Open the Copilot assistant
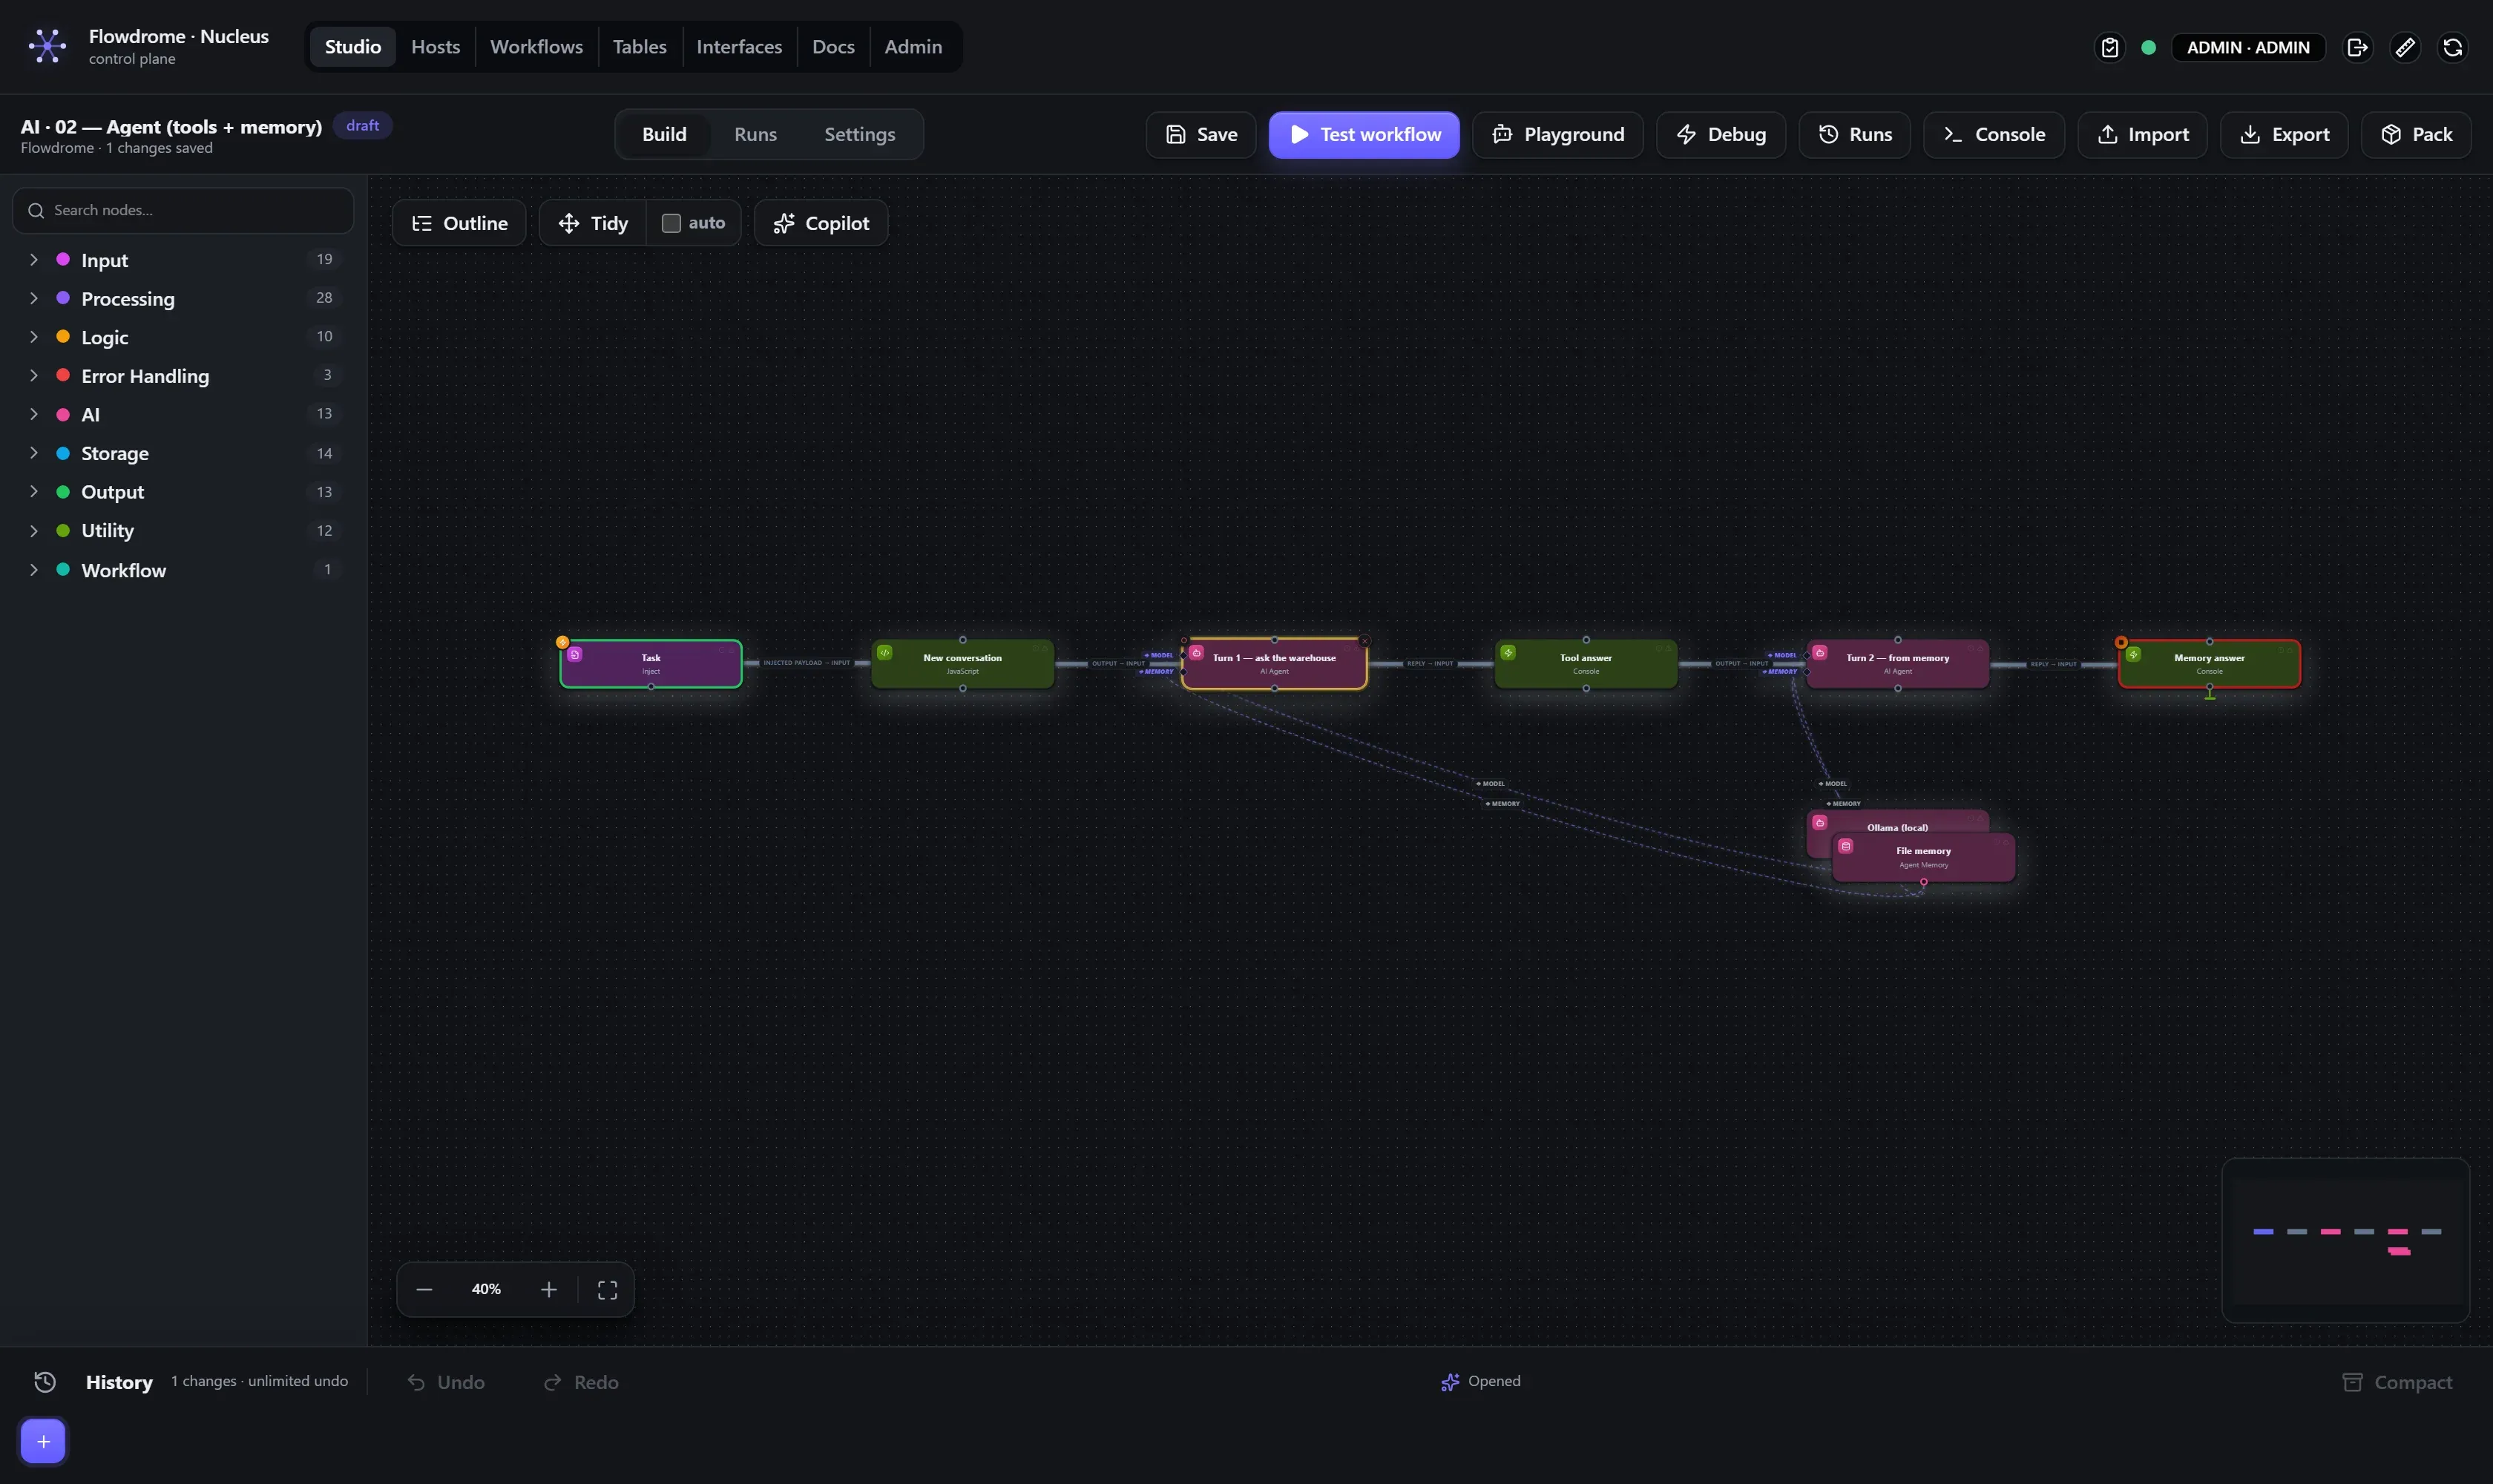2493x1484 pixels. 821,223
